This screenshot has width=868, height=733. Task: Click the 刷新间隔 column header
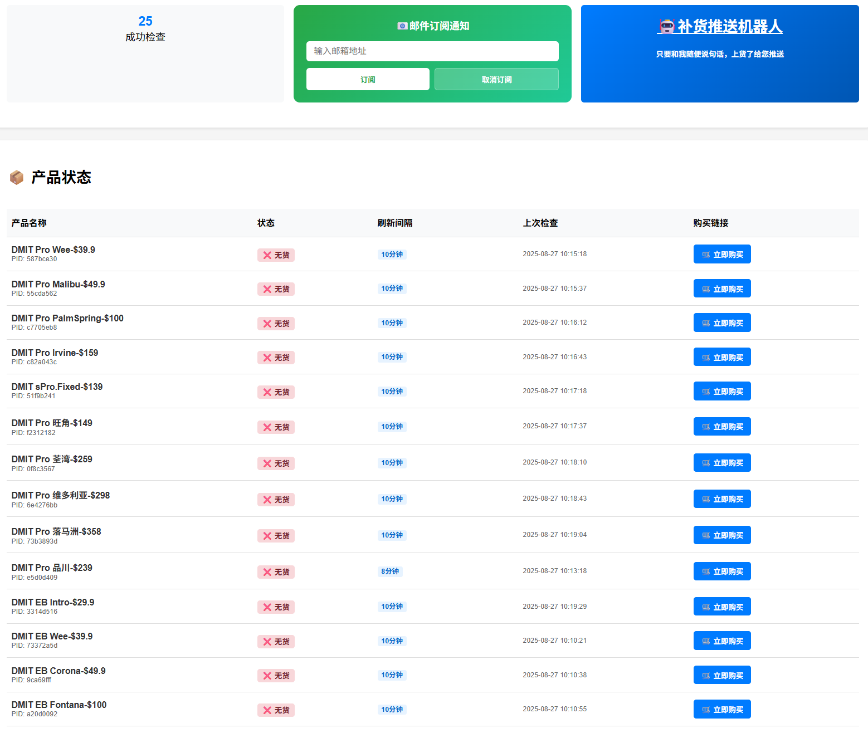pyautogui.click(x=395, y=223)
